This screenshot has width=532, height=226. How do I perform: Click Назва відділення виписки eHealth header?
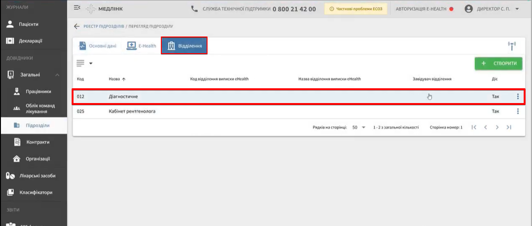click(330, 79)
